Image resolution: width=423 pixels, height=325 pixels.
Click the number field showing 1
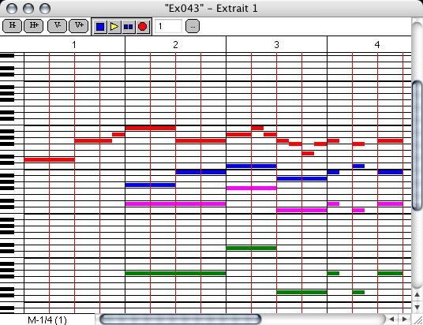pyautogui.click(x=169, y=27)
